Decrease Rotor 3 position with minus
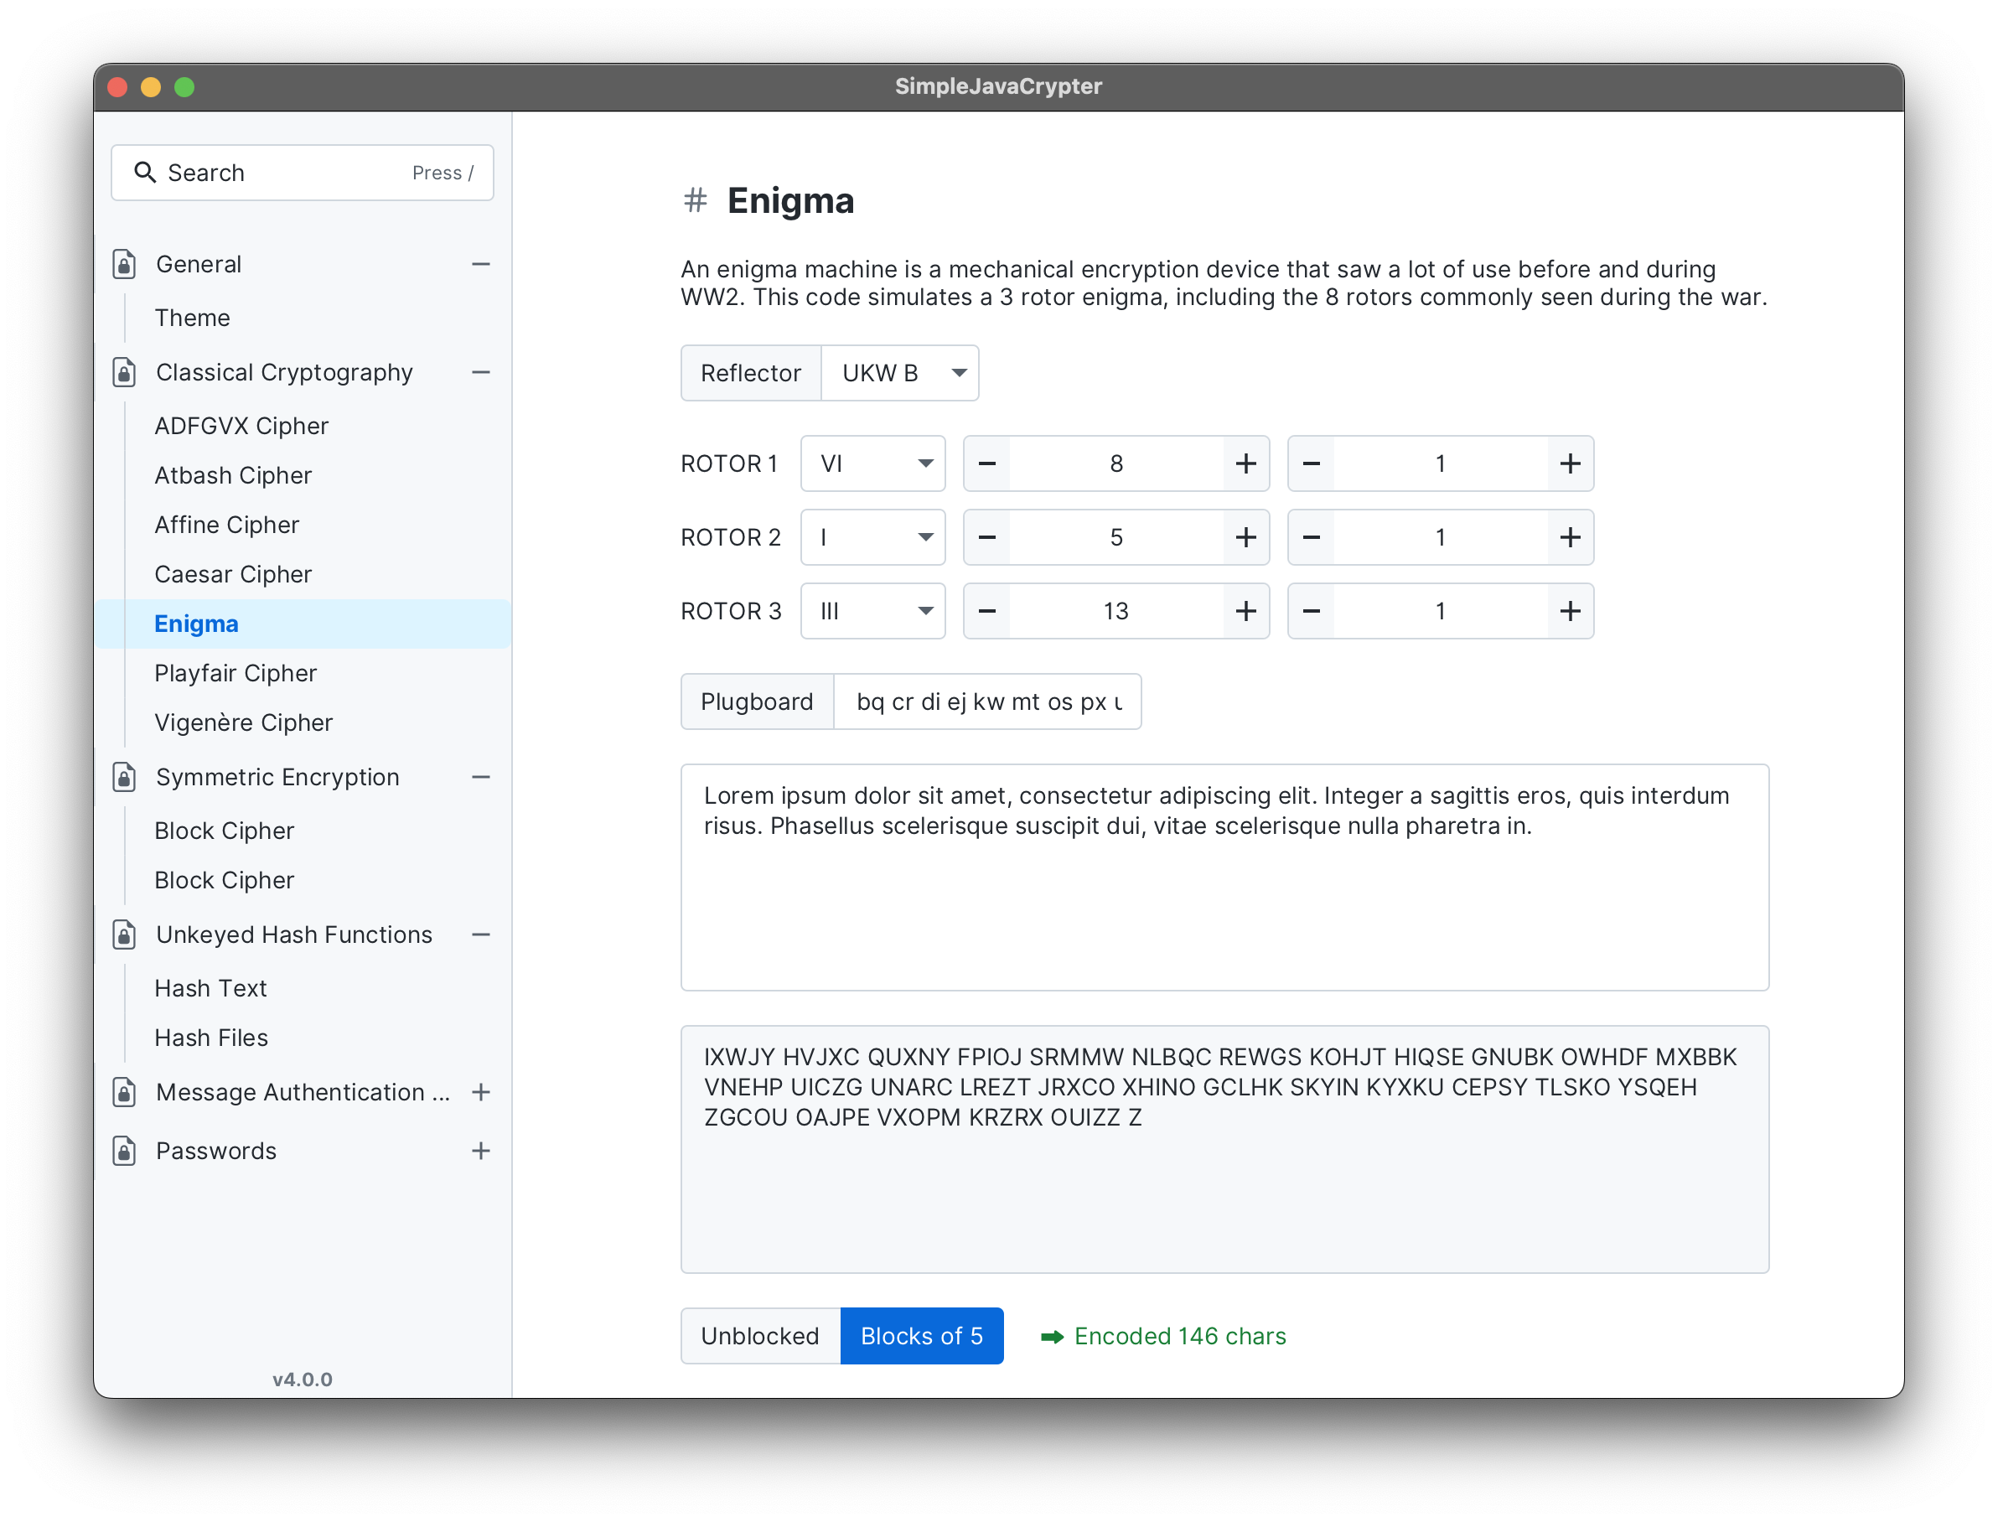This screenshot has height=1522, width=1998. tap(987, 612)
